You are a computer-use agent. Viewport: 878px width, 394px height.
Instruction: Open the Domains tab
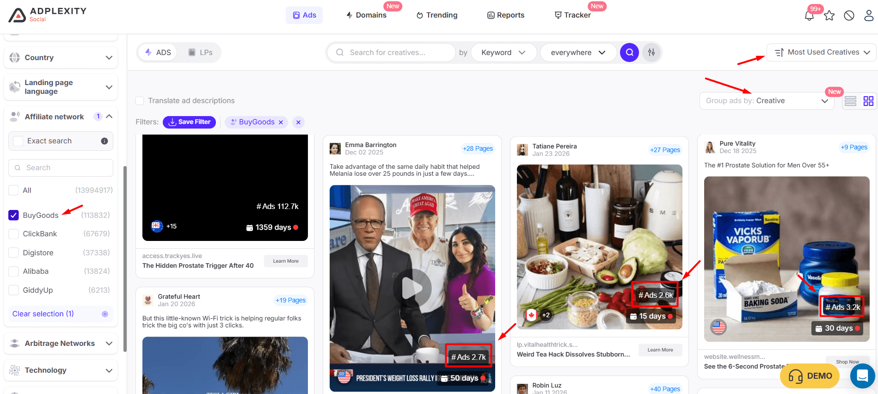pos(366,15)
